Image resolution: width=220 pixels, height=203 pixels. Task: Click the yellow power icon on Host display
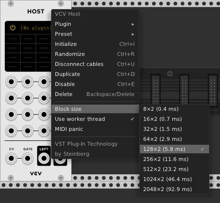click(13, 28)
